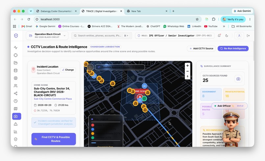Open the clock timeline sidebar icon
Image resolution: width=265 pixels, height=161 pixels.
tap(16, 101)
